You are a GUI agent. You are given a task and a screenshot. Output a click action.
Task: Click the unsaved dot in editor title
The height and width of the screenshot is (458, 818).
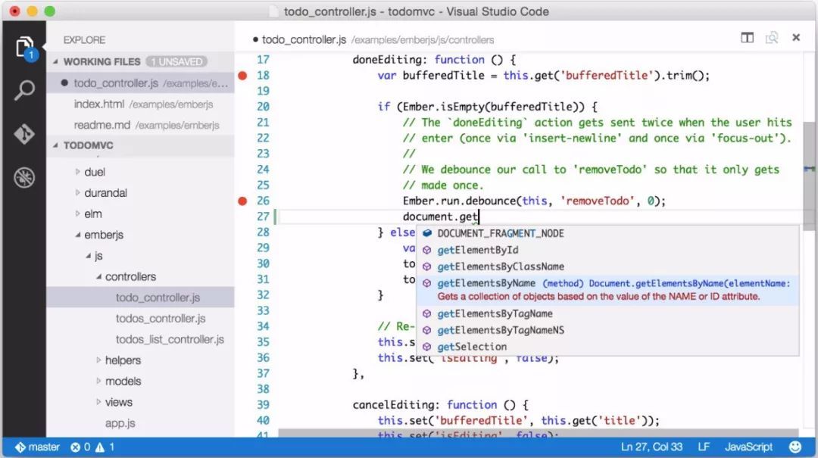(255, 39)
